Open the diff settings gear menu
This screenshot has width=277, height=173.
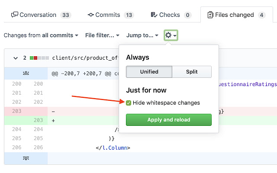[171, 35]
